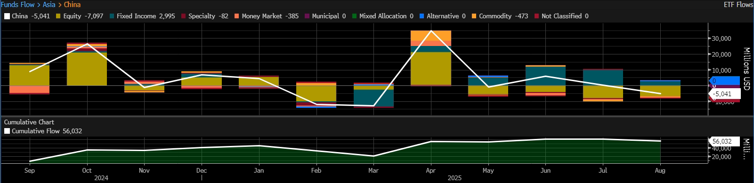Click the Cumulative Chart heading
The width and height of the screenshot is (754, 183).
[29, 122]
